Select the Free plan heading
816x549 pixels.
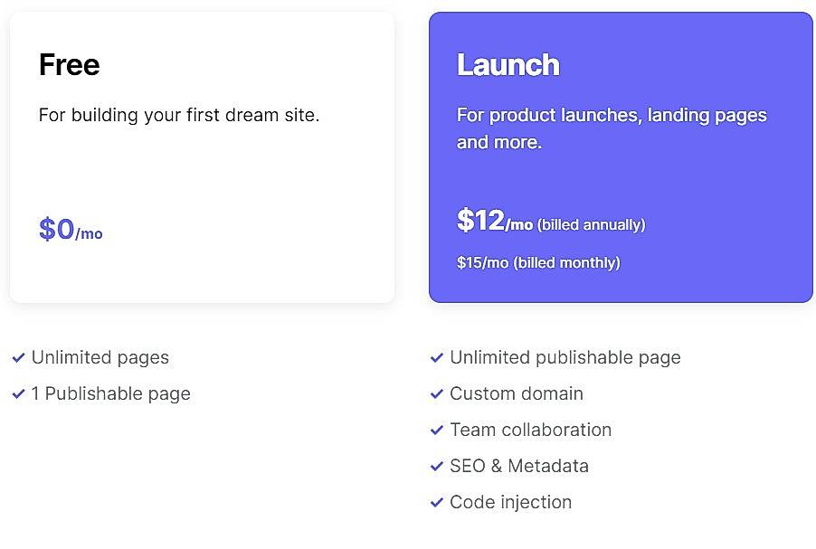click(x=69, y=64)
